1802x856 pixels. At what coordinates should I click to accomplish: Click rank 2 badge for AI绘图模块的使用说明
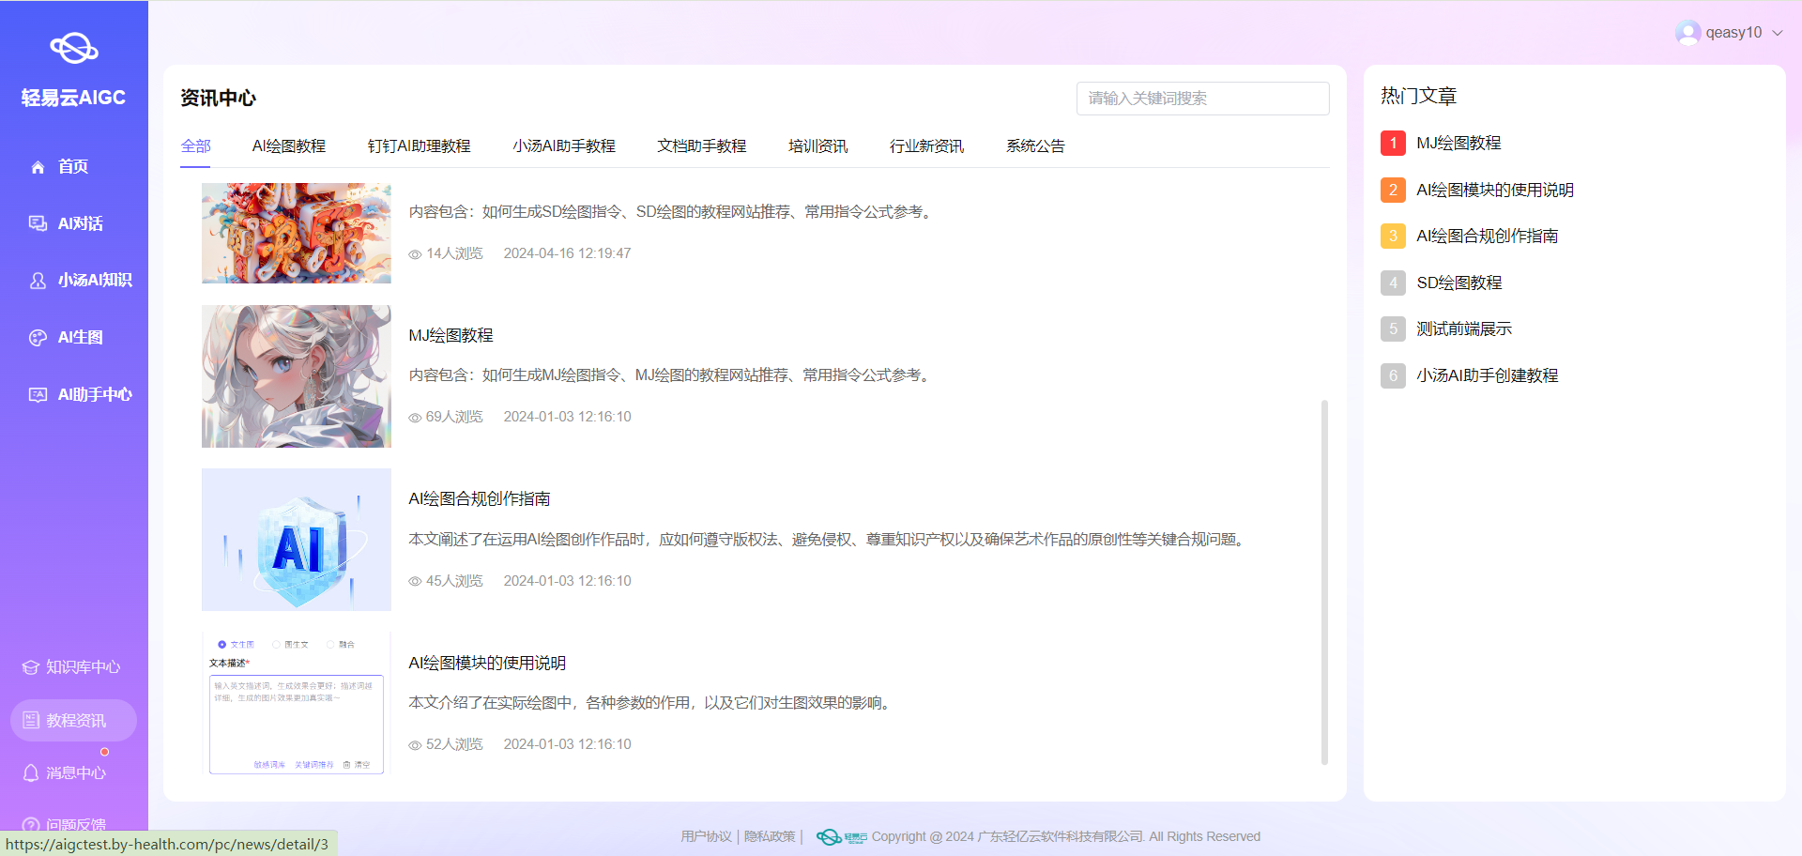point(1393,190)
